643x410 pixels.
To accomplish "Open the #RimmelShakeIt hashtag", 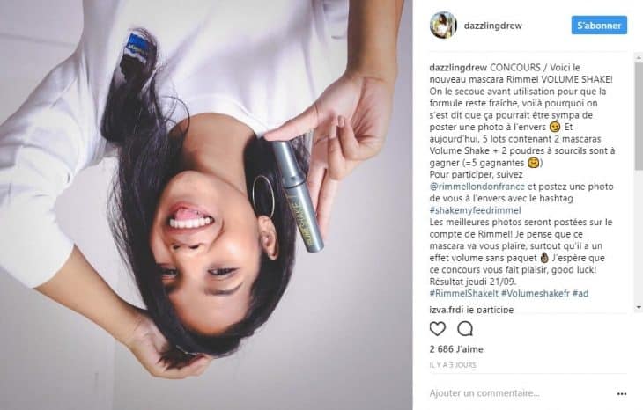I will point(463,293).
